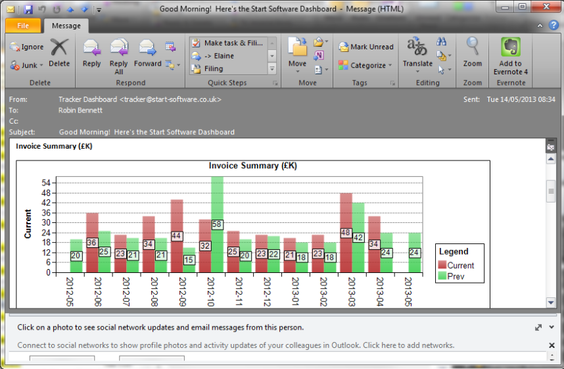Image resolution: width=564 pixels, height=369 pixels.
Task: Delete this message
Action: coord(59,53)
